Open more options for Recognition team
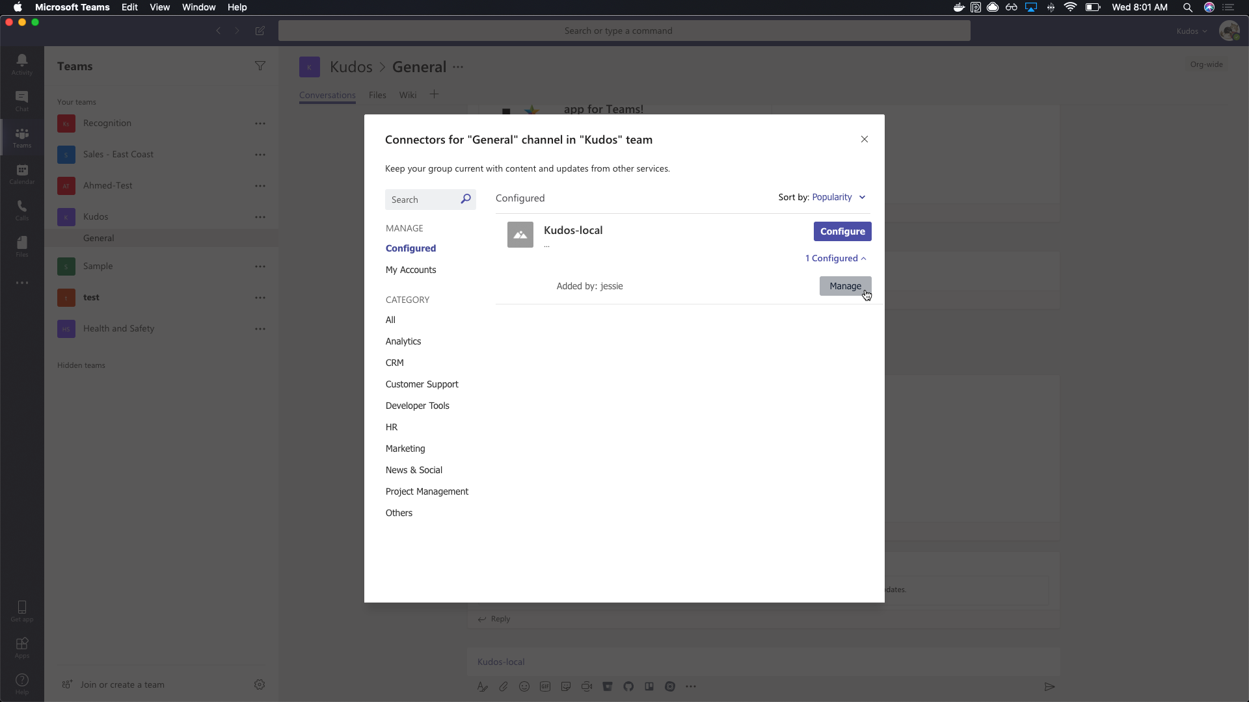The height and width of the screenshot is (702, 1249). (x=260, y=123)
